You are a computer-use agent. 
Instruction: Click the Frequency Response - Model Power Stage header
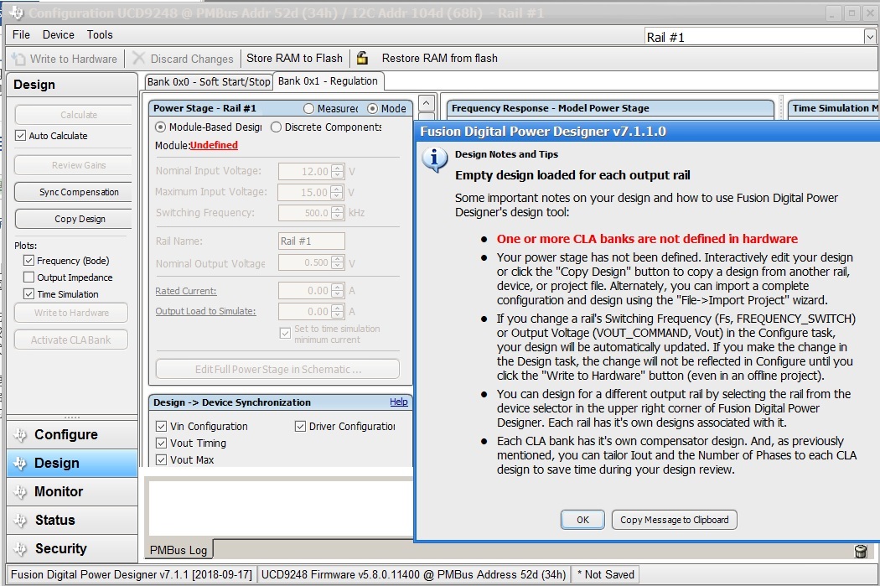tap(610, 108)
